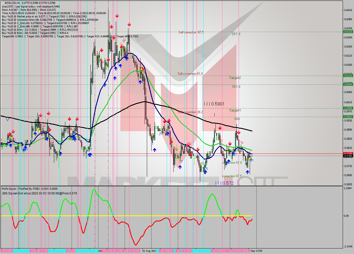
Task: Click the green 0.5989 price tag
Action: (x=348, y=108)
